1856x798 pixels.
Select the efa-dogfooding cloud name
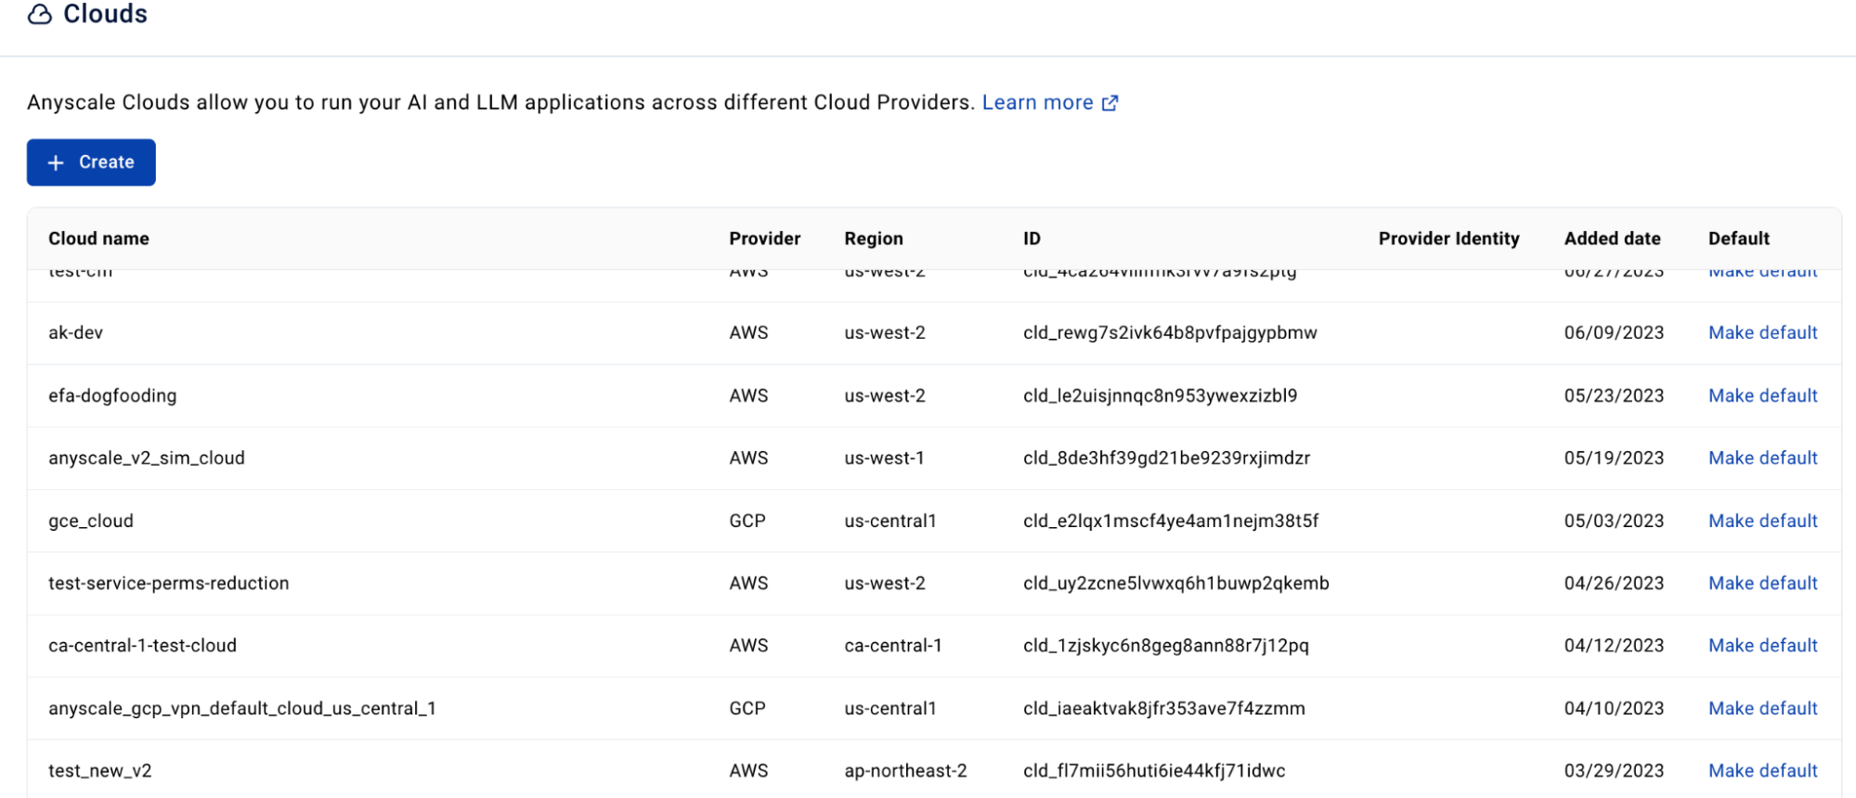click(x=112, y=395)
